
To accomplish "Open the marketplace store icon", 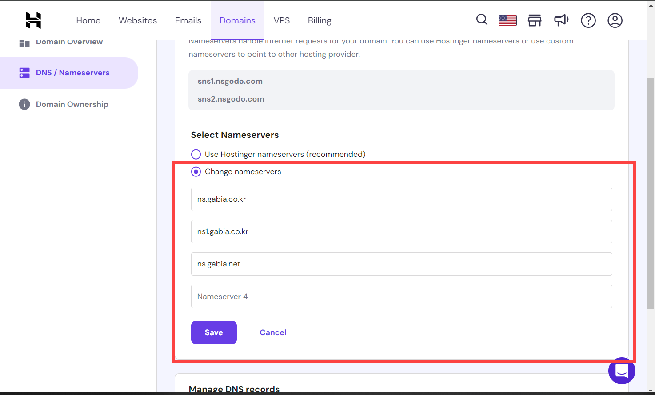I will pyautogui.click(x=535, y=20).
